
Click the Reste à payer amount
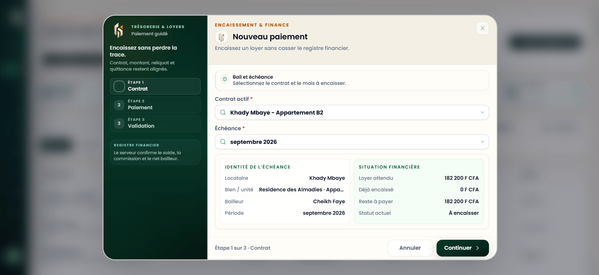tap(462, 201)
